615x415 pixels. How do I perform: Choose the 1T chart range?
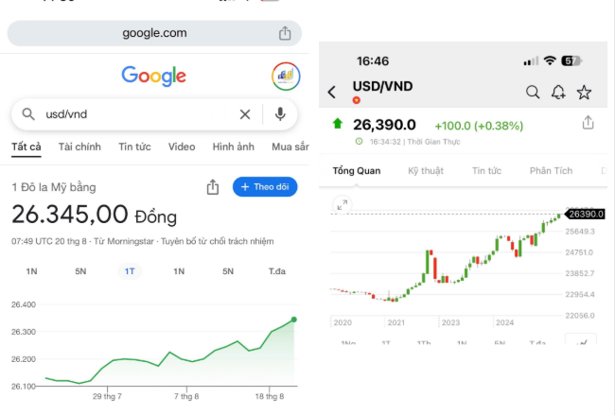click(130, 271)
